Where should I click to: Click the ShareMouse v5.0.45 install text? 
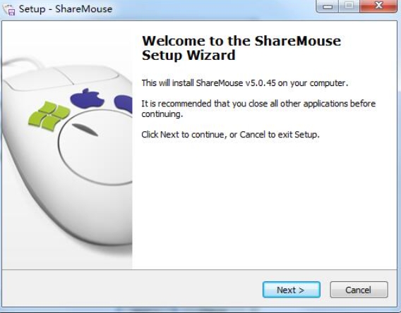coord(245,83)
